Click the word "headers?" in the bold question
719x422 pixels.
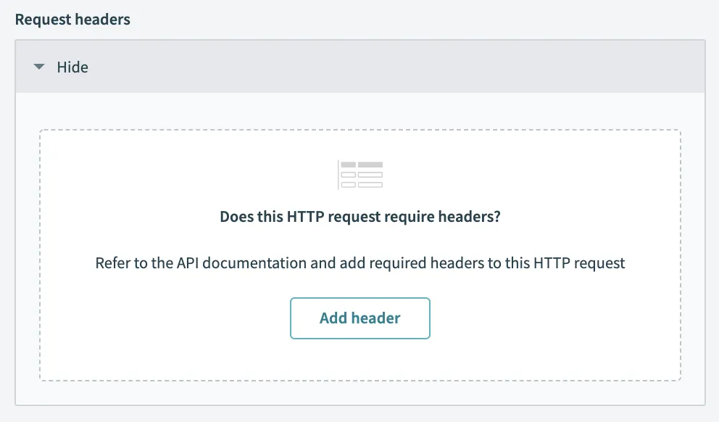(x=472, y=218)
